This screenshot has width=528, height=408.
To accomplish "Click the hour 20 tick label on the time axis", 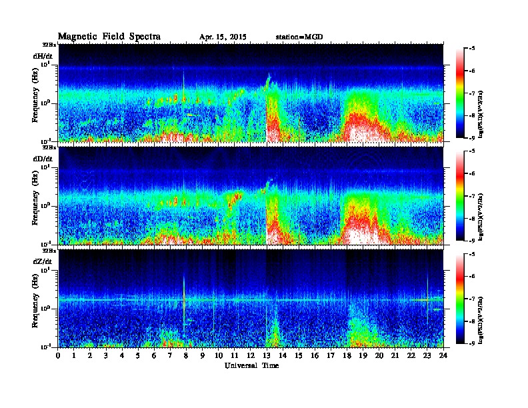I will tap(379, 355).
